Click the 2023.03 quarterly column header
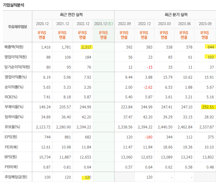Screen dimensions: 216x182 pos(164,24)
